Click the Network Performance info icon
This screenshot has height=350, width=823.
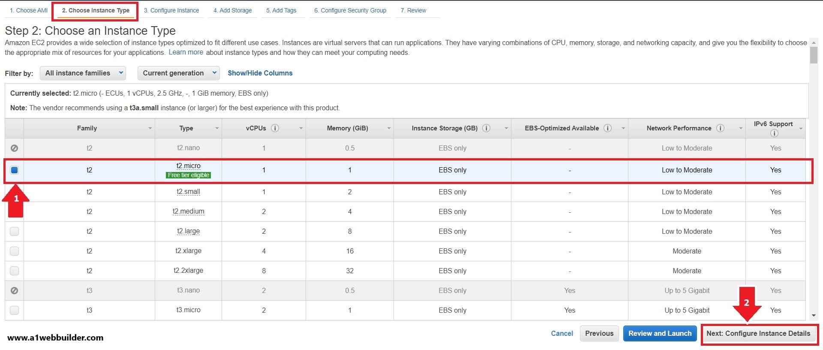pos(721,128)
